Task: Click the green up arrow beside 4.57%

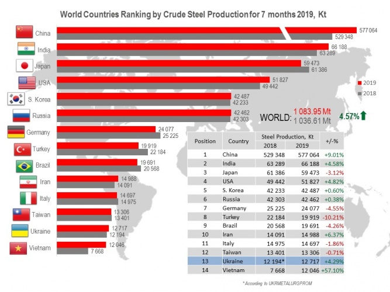Action: 363,116
